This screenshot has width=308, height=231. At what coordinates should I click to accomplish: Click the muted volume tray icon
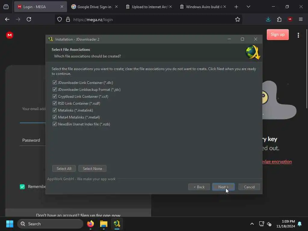[269, 224]
